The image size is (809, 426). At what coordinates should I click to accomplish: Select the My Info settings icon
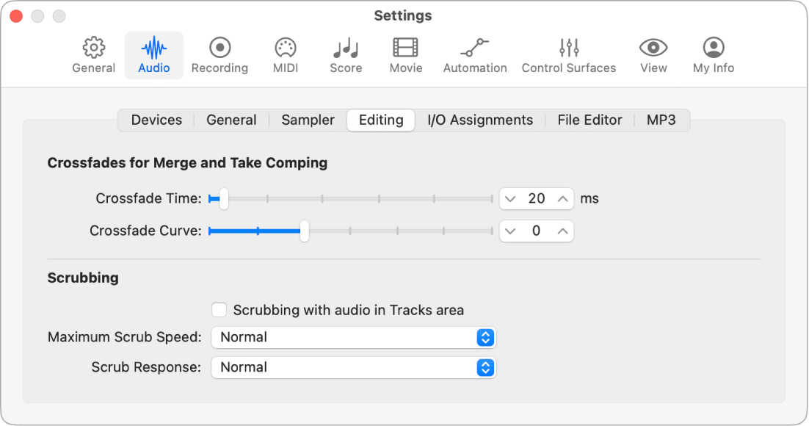(713, 55)
